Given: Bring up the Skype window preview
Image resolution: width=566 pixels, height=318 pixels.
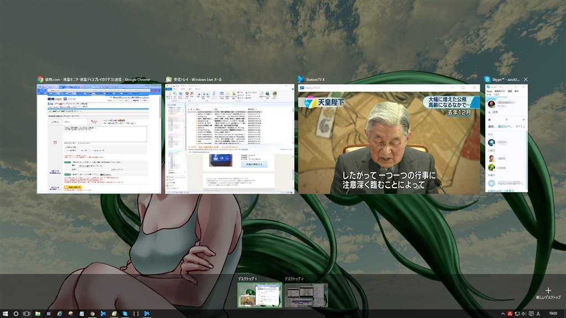Looking at the screenshot, I should tap(506, 139).
